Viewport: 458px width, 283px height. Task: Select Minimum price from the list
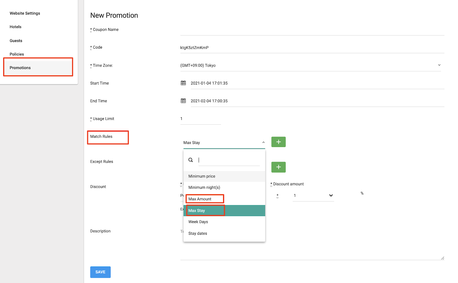pos(202,176)
